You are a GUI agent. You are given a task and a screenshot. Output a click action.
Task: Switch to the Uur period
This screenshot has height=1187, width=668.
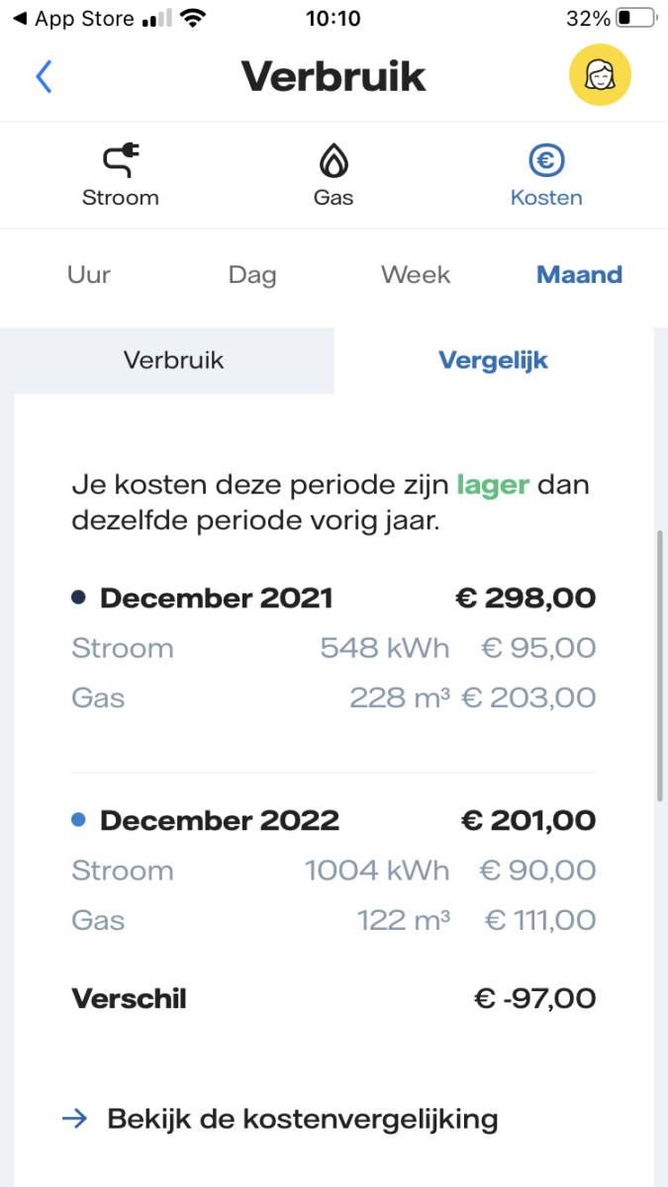point(89,274)
